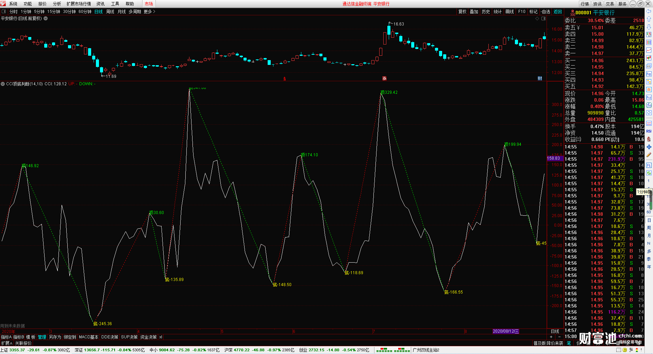Screen dimensions: 653x354
Task: Open the candlestick chart icon
Action: [649, 58]
